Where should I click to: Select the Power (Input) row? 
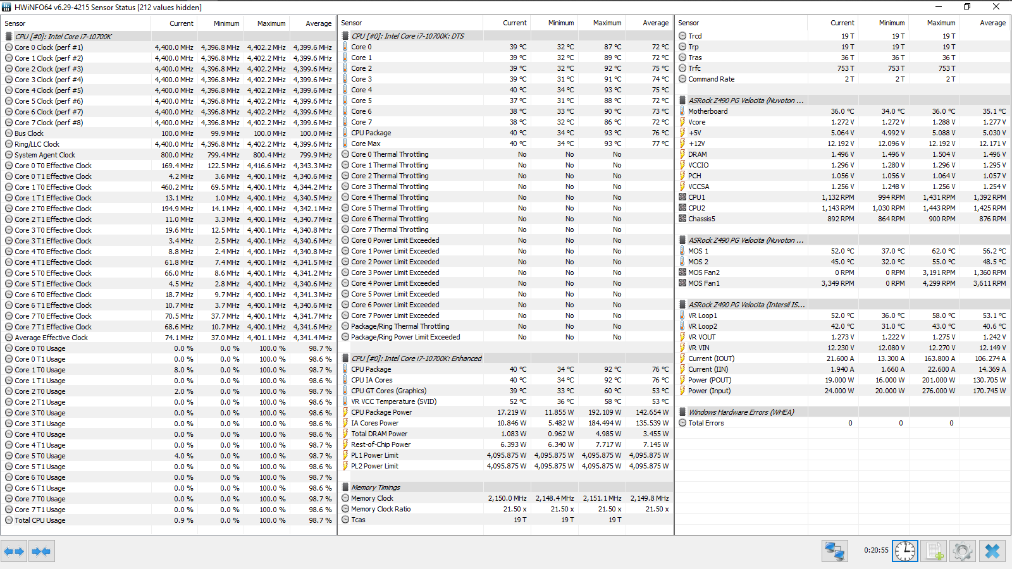842,391
